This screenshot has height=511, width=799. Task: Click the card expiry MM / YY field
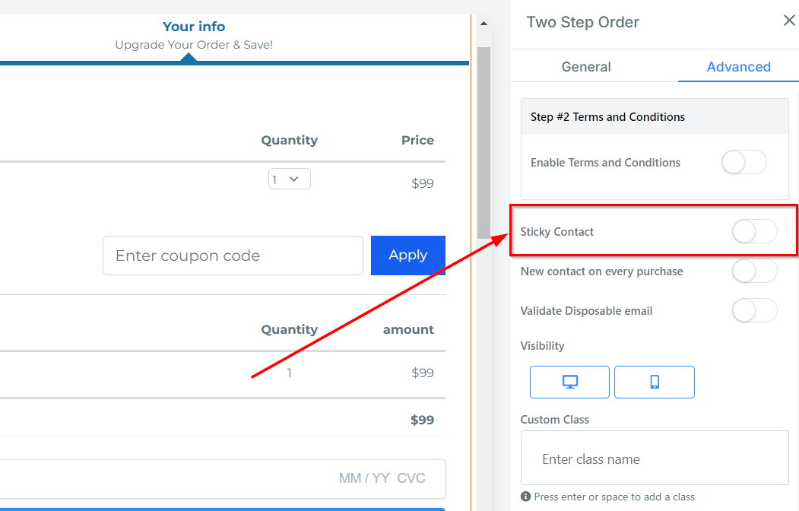pos(364,478)
